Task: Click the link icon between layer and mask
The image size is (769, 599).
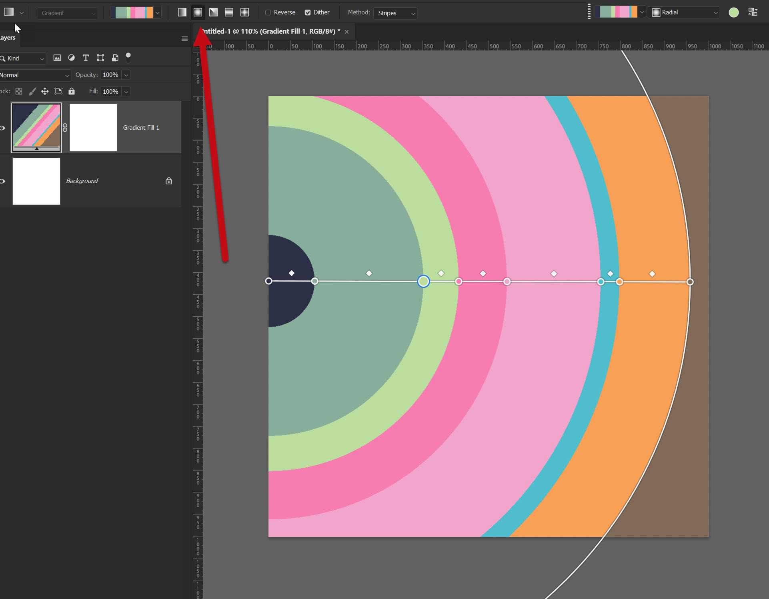Action: (65, 127)
